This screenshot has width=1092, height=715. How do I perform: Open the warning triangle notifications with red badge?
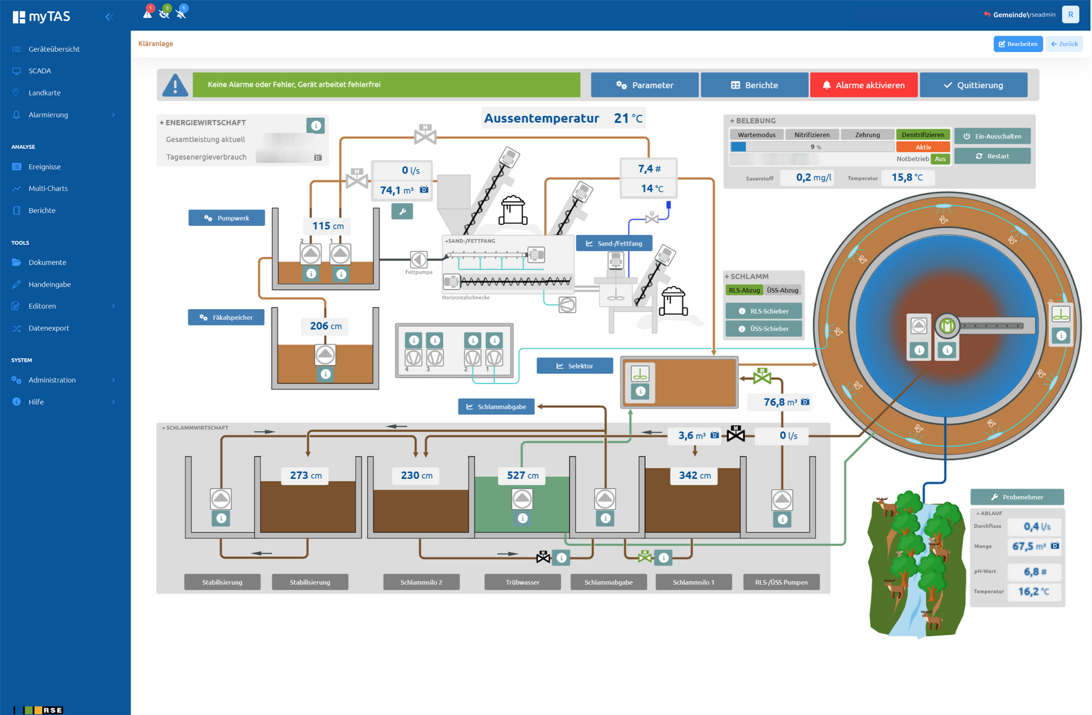pyautogui.click(x=147, y=12)
